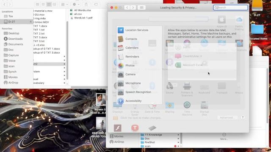Open the Finder action gear menu
This screenshot has height=152, width=271.
click(76, 4)
